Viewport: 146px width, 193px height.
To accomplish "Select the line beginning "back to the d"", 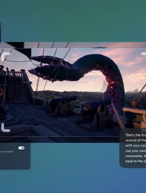I will (136, 161).
